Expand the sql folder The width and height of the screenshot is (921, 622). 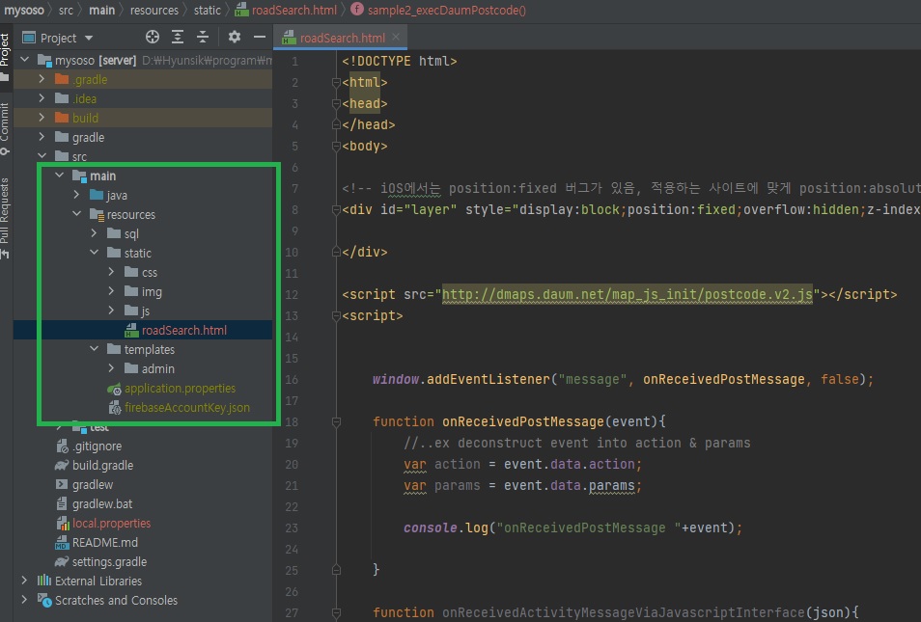click(x=94, y=233)
